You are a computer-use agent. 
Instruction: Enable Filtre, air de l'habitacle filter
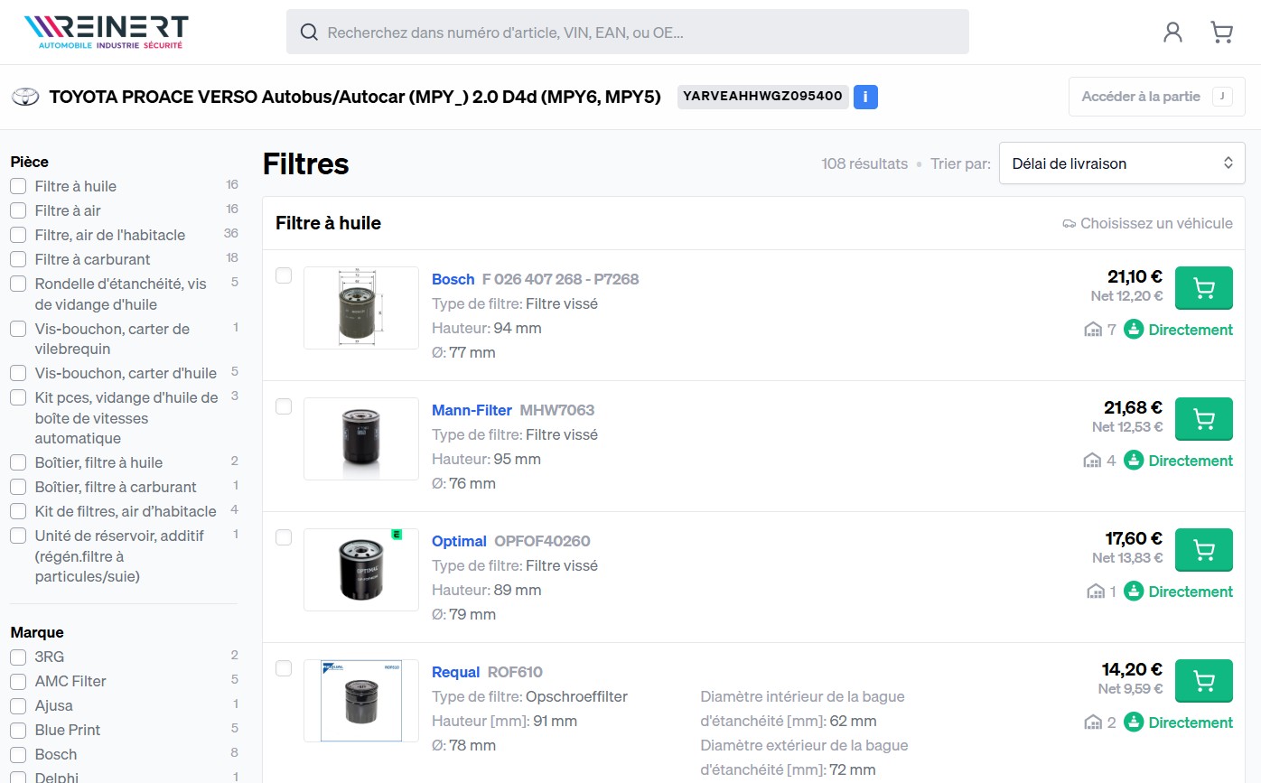(x=18, y=235)
